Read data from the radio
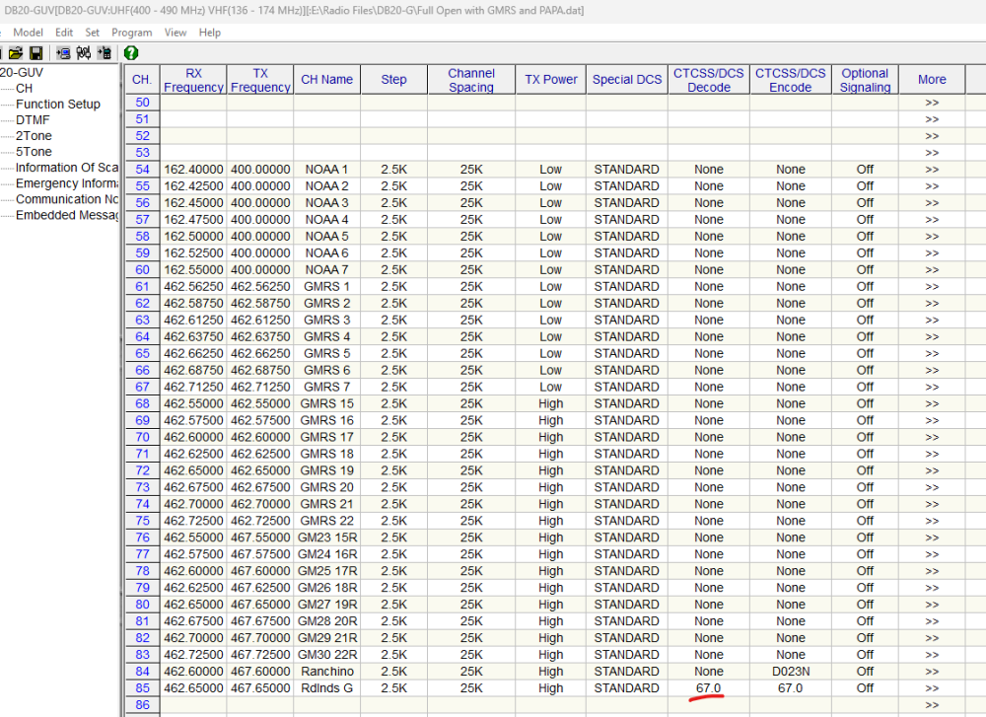The width and height of the screenshot is (986, 717). point(64,53)
